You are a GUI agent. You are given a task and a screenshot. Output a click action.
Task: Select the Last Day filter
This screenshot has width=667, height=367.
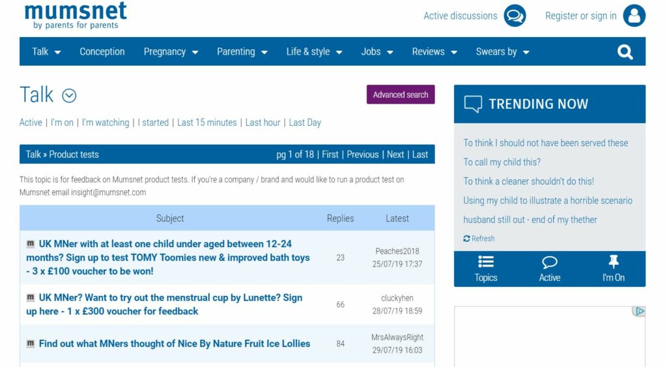click(305, 123)
